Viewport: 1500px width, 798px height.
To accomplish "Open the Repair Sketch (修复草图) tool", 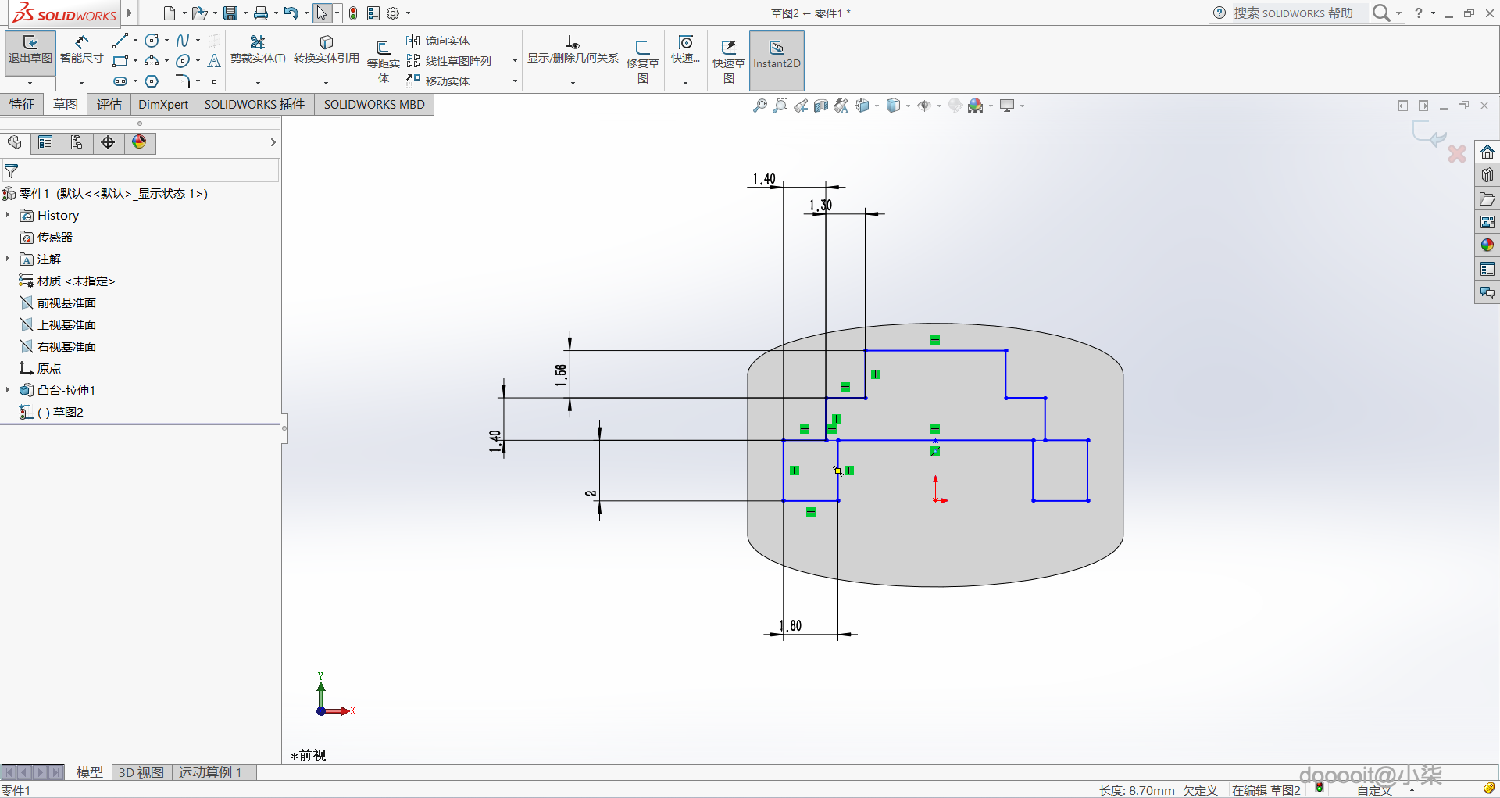I will pos(642,48).
